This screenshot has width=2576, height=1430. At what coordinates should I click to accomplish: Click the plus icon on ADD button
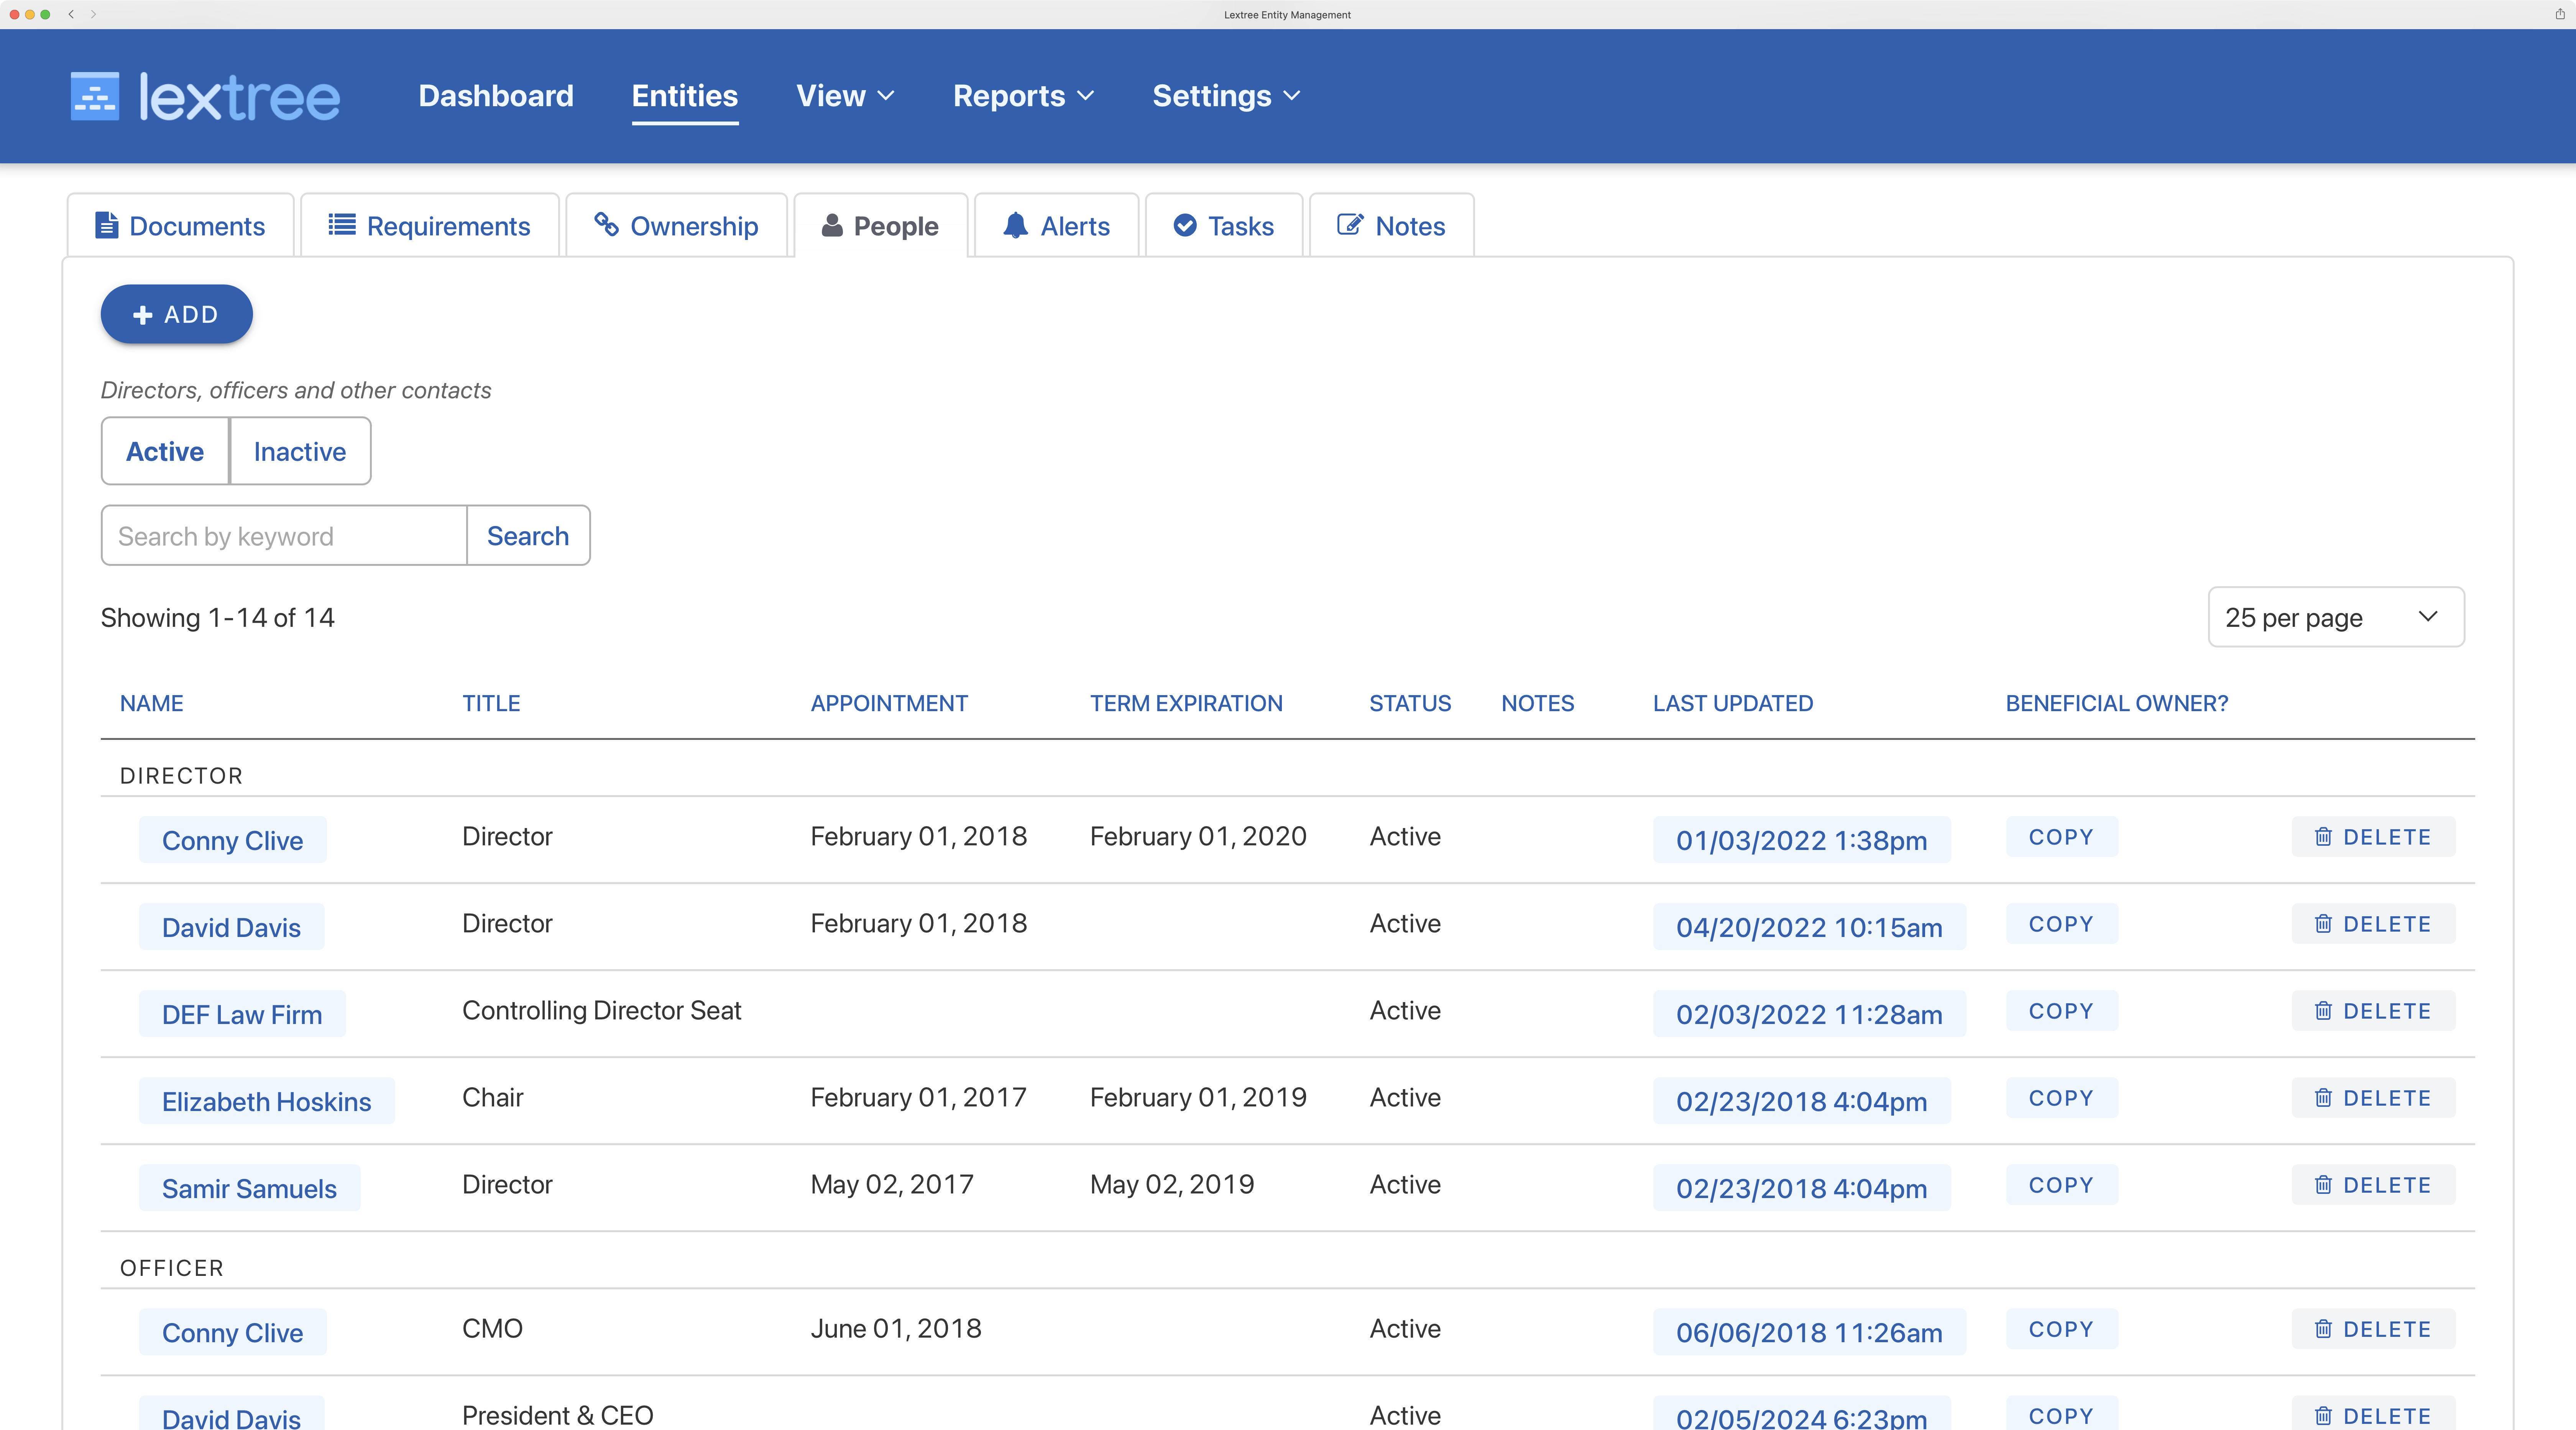pos(143,315)
